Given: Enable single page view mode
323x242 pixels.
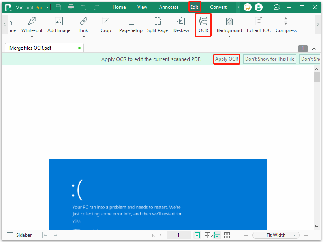Looking at the screenshot, I should [197, 235].
